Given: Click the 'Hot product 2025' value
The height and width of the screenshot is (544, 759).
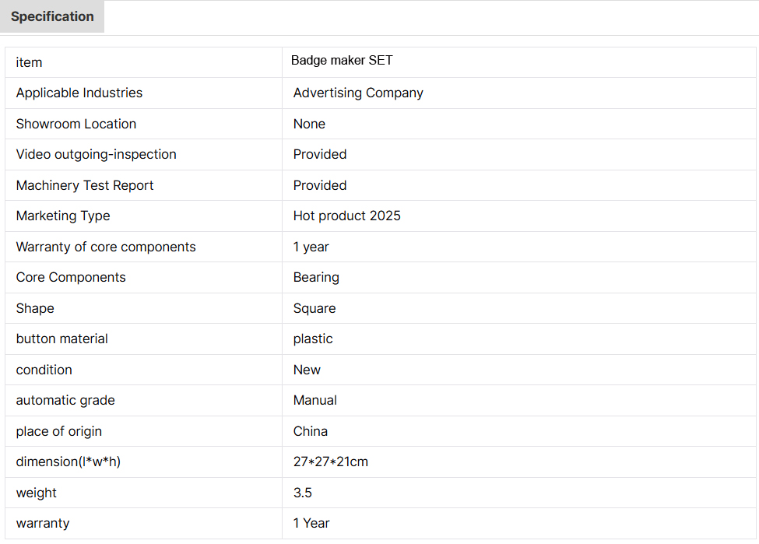Looking at the screenshot, I should pyautogui.click(x=347, y=216).
